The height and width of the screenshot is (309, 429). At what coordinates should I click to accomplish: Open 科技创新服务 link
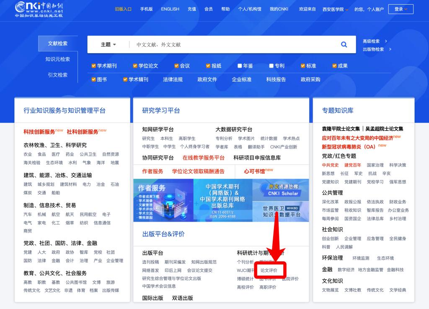[x=39, y=132]
